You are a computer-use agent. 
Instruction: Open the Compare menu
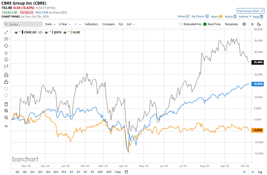[108, 24]
